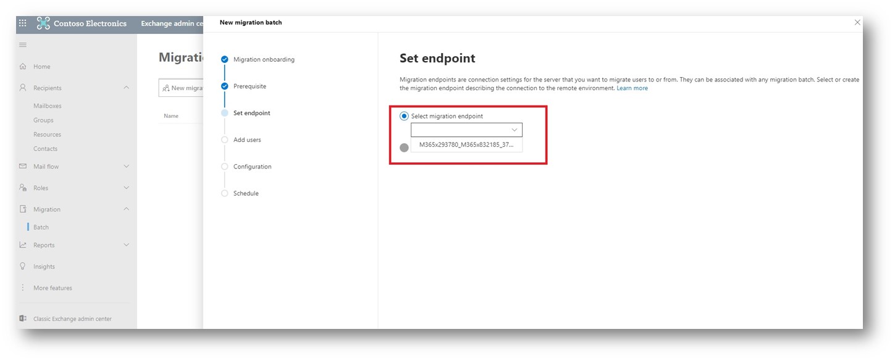
Task: Click the Contoso Electronics logo
Action: pos(43,23)
